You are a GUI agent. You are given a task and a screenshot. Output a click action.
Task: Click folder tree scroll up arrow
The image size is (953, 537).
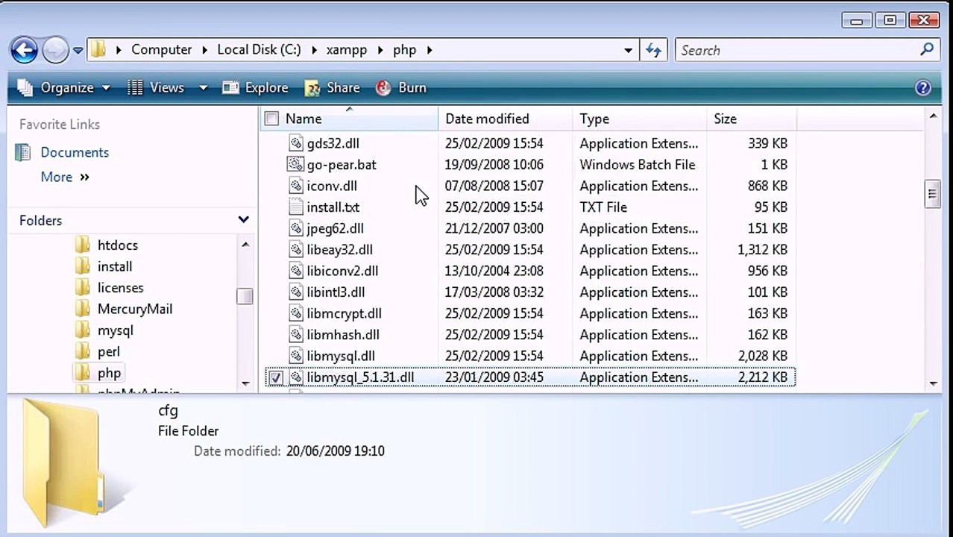pyautogui.click(x=245, y=245)
